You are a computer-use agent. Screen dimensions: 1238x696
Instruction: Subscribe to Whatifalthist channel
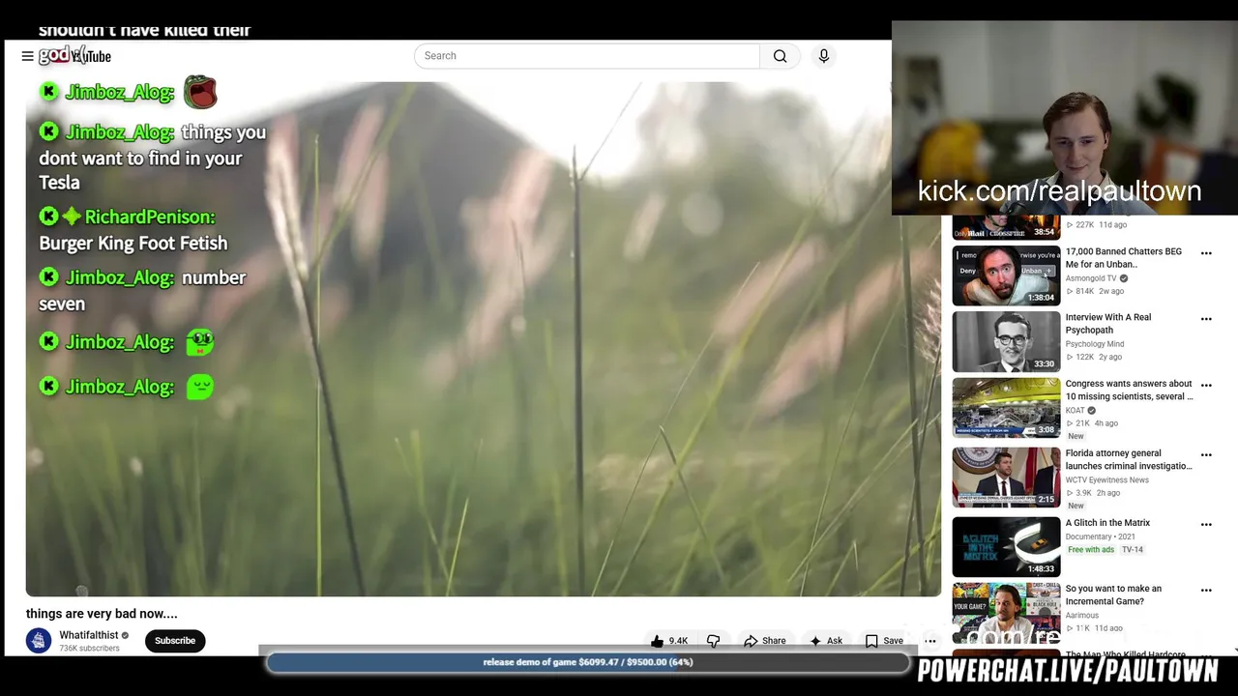pyautogui.click(x=175, y=641)
